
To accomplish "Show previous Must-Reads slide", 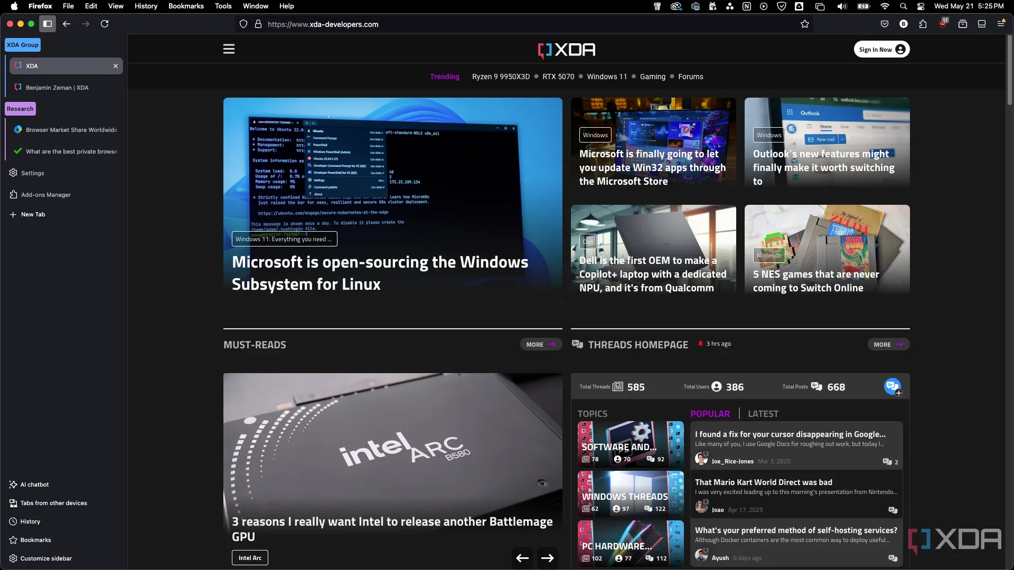I will pos(522,558).
